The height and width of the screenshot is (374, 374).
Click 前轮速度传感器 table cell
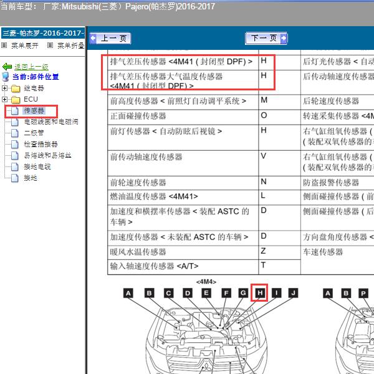click(x=183, y=183)
